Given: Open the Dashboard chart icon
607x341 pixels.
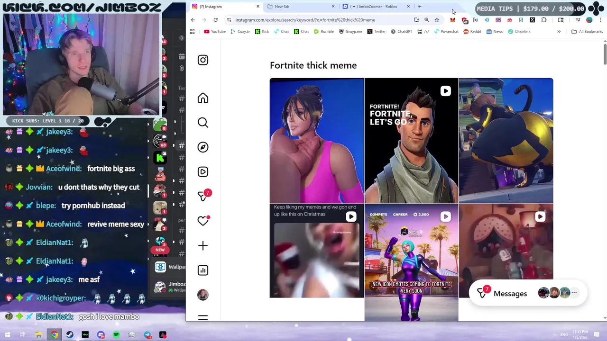Looking at the screenshot, I should click(203, 270).
